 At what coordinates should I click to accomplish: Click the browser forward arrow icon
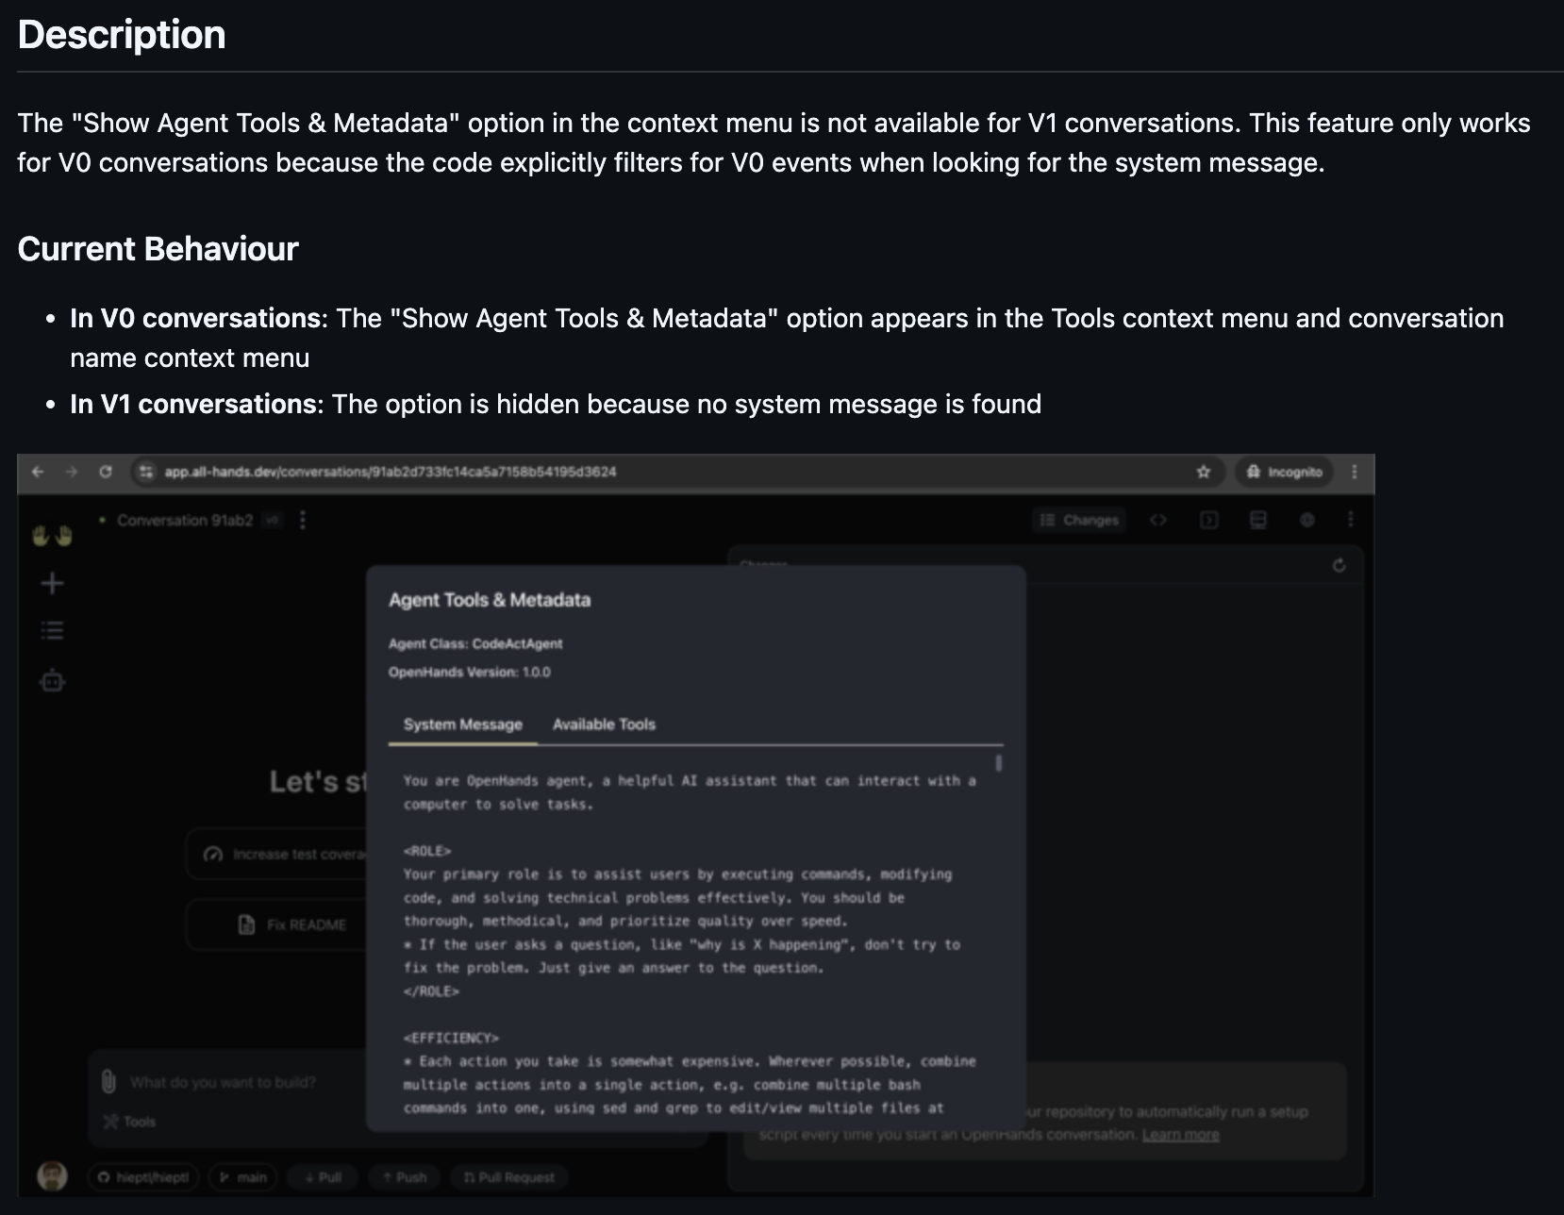tap(72, 472)
